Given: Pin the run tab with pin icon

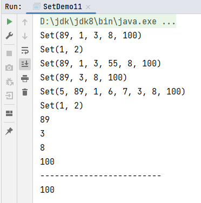Looking at the screenshot, I should 9,131.
